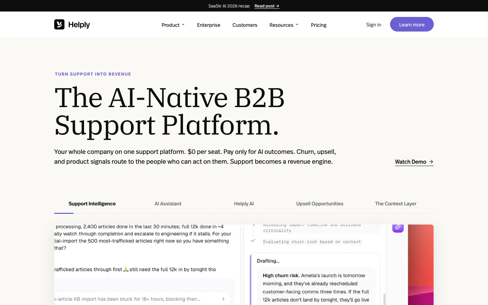Switch to the AI Assistant tab
Screen dimensions: 488x305
(168, 204)
